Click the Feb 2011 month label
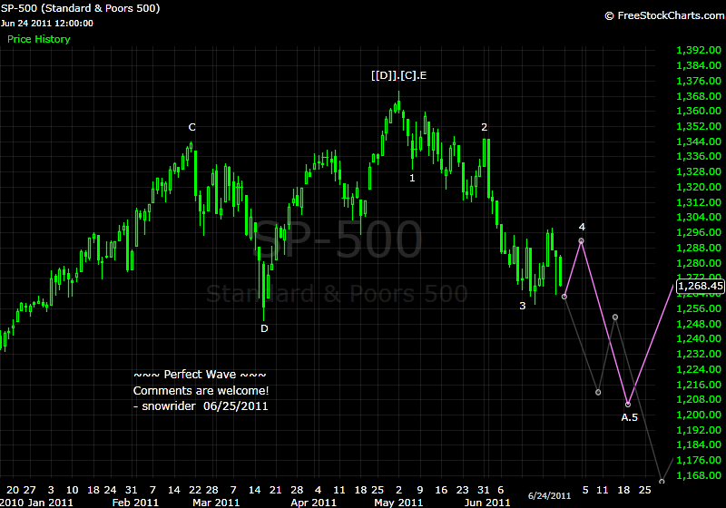This screenshot has width=726, height=508. coord(135,503)
